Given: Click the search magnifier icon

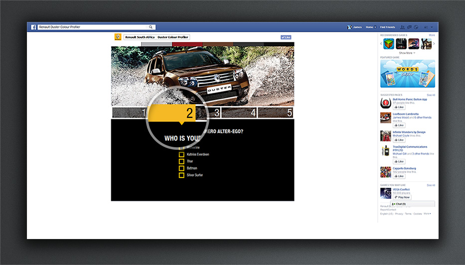Looking at the screenshot, I should 151,27.
